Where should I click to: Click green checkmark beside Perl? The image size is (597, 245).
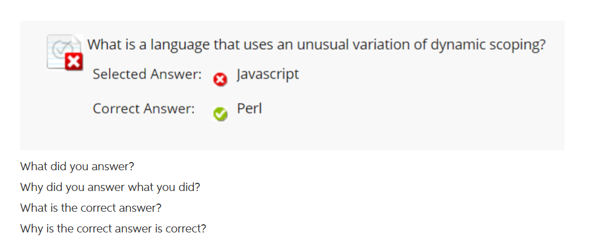(220, 114)
